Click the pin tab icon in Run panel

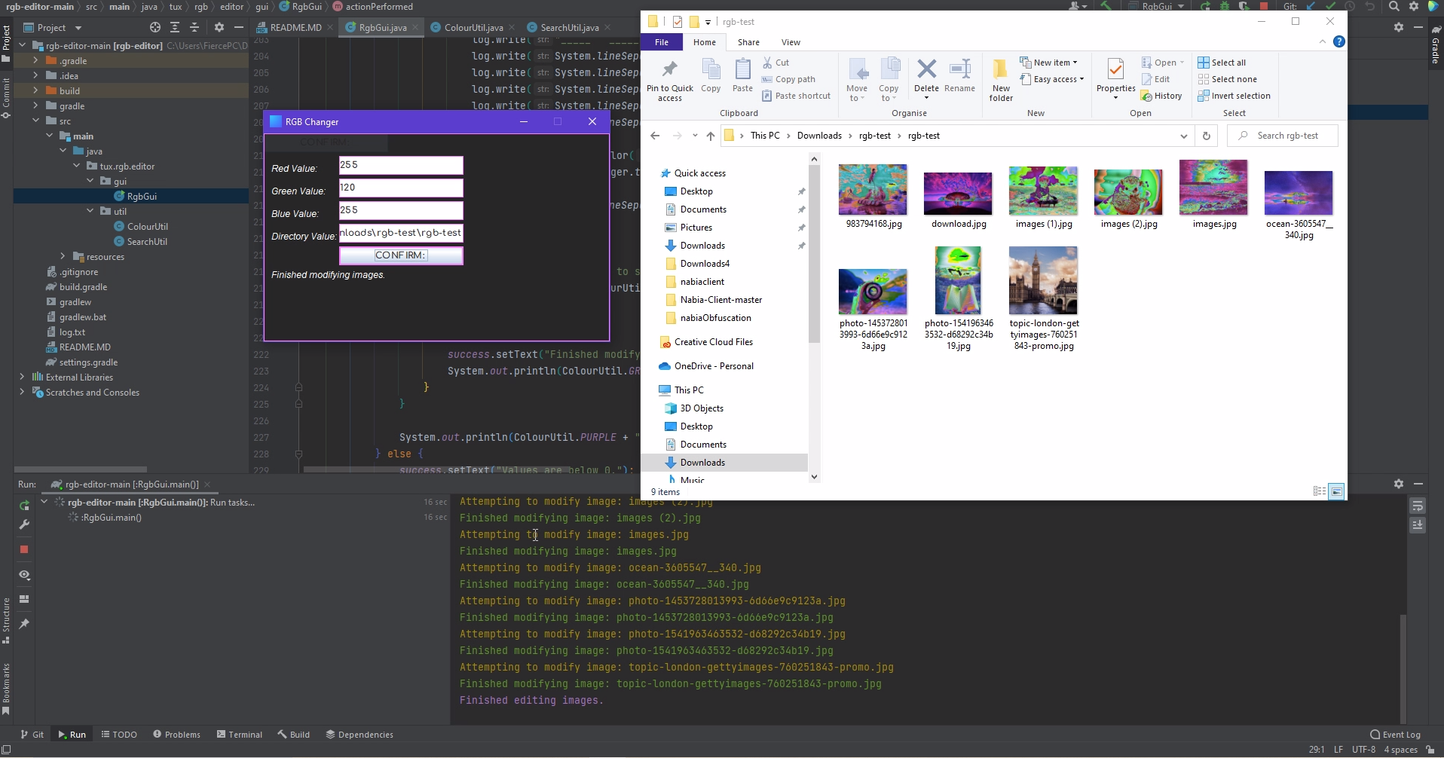coord(24,624)
